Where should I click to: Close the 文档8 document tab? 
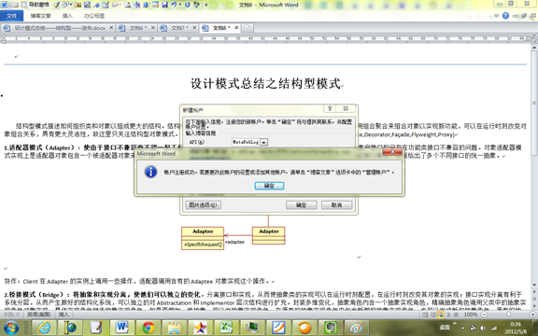(236, 28)
